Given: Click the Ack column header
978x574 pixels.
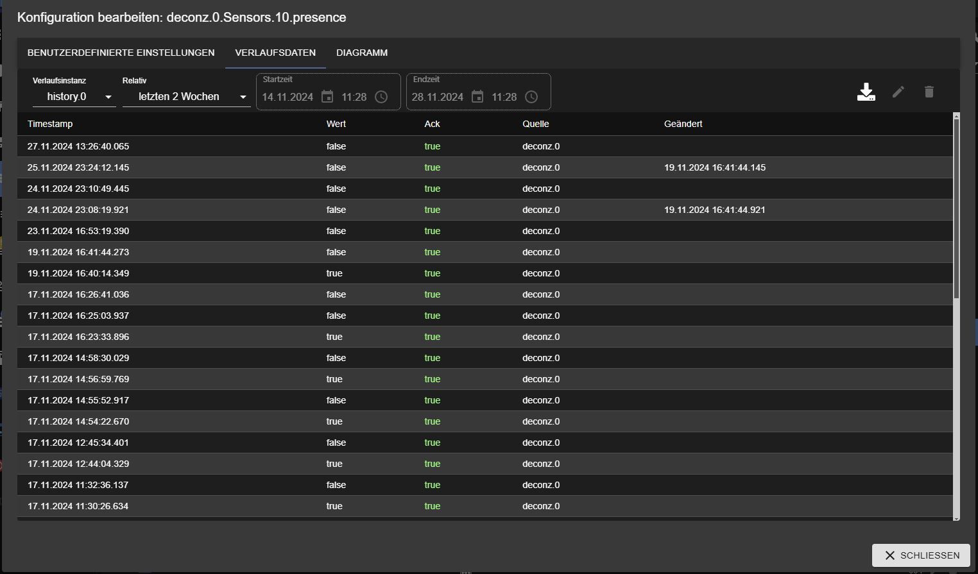Looking at the screenshot, I should tap(433, 124).
